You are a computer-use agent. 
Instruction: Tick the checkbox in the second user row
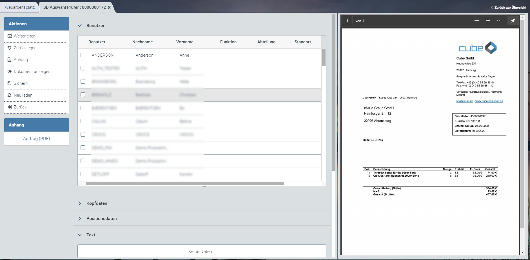83,68
